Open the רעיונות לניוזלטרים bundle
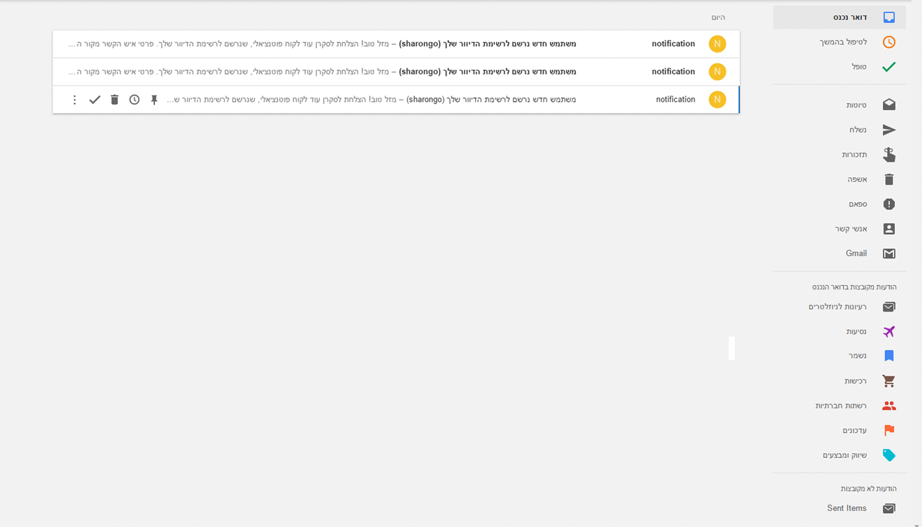922x527 pixels. pyautogui.click(x=839, y=307)
